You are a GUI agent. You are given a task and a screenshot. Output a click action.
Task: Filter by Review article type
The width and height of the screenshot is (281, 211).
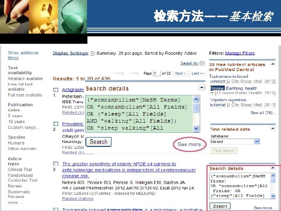tap(15, 186)
